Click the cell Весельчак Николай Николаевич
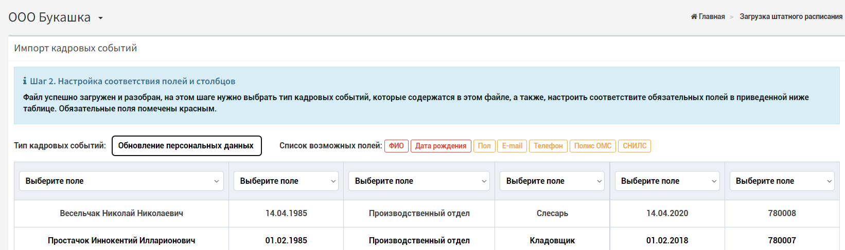The width and height of the screenshot is (845, 250). [x=121, y=213]
